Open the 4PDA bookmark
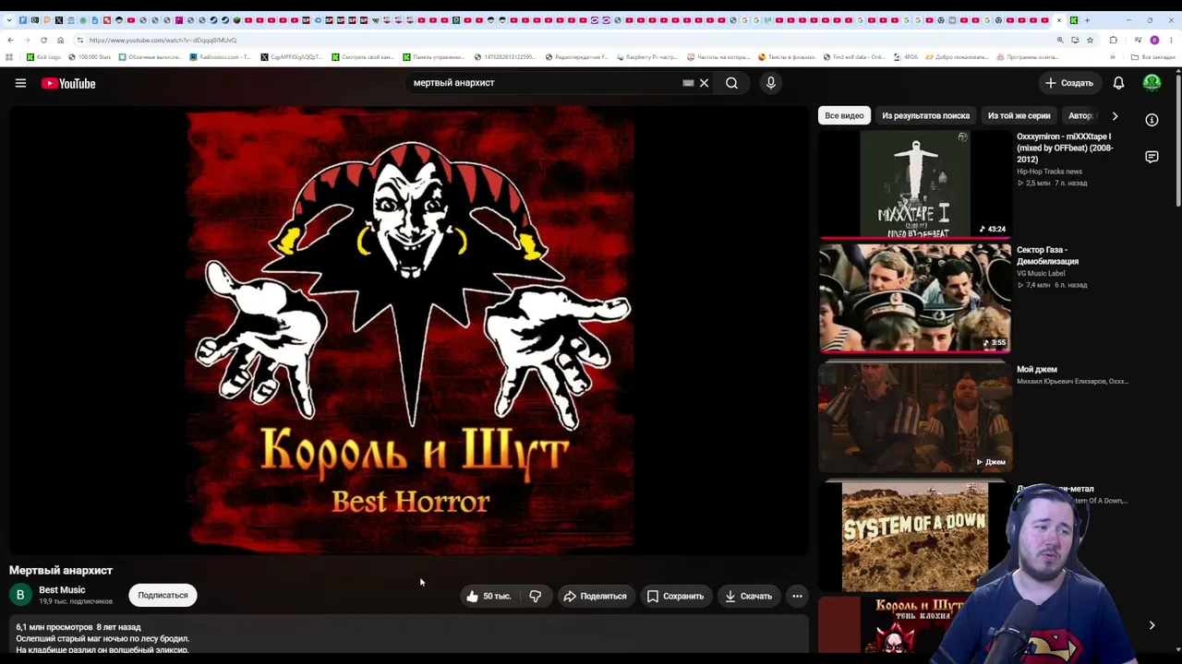Image resolution: width=1182 pixels, height=664 pixels. click(906, 57)
